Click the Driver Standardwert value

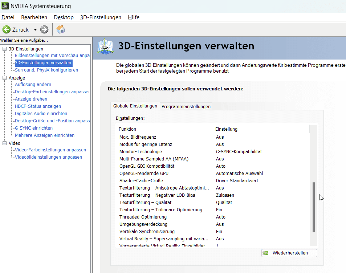237,181
